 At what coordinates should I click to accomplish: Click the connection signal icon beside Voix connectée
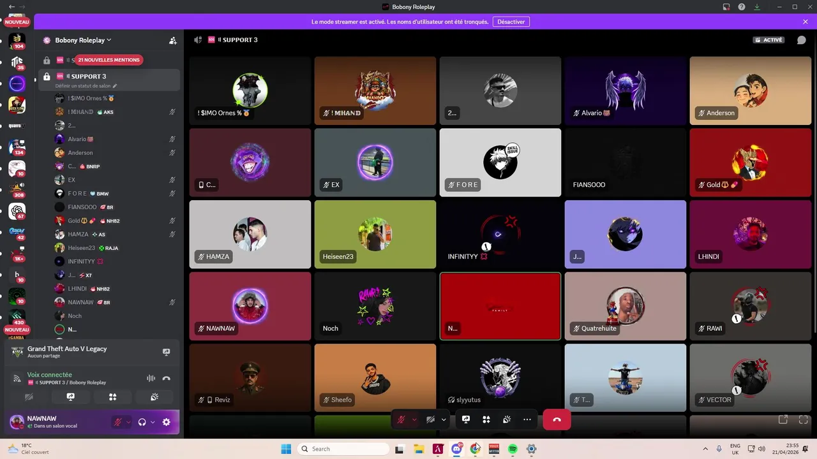(x=17, y=378)
